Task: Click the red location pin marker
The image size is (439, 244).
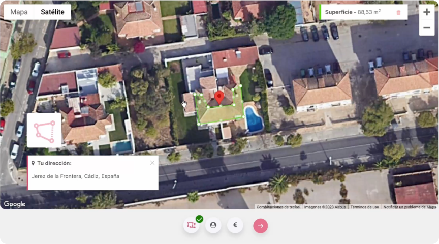Action: [x=219, y=98]
